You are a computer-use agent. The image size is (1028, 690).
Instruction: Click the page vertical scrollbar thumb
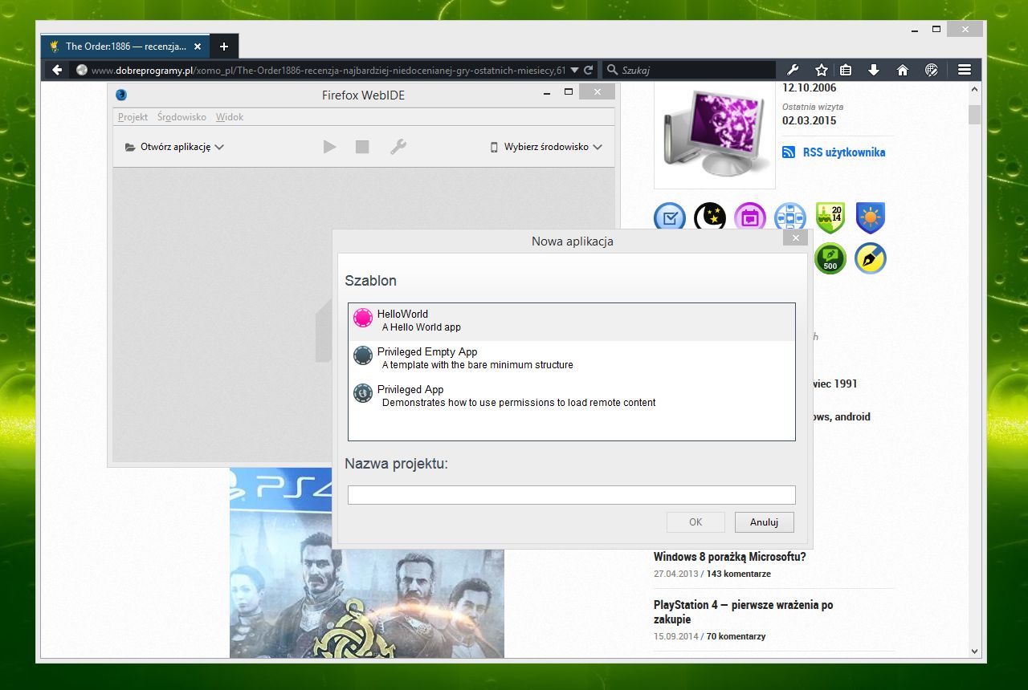coord(974,114)
